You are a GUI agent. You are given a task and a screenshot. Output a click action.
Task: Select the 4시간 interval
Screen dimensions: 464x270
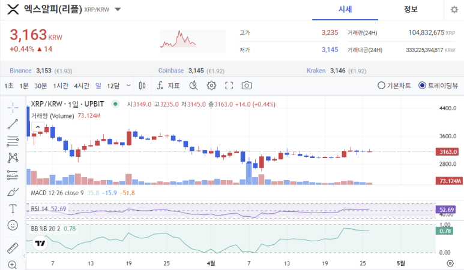point(82,86)
